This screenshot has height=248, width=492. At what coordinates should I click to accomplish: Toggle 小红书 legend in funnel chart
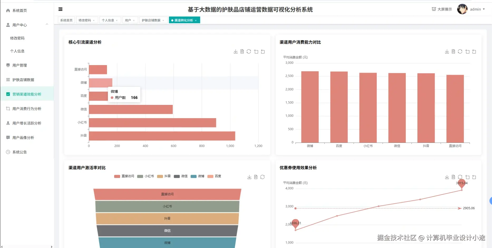point(145,176)
